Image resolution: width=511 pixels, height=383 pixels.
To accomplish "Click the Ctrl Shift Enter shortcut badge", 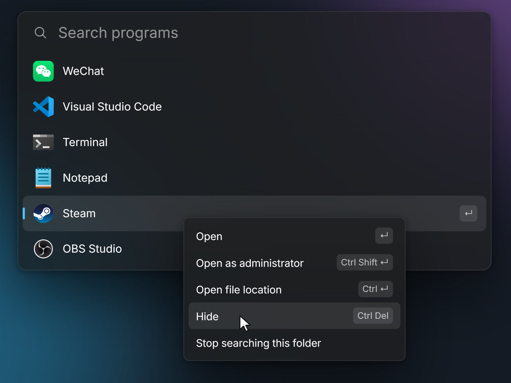I will (x=365, y=262).
